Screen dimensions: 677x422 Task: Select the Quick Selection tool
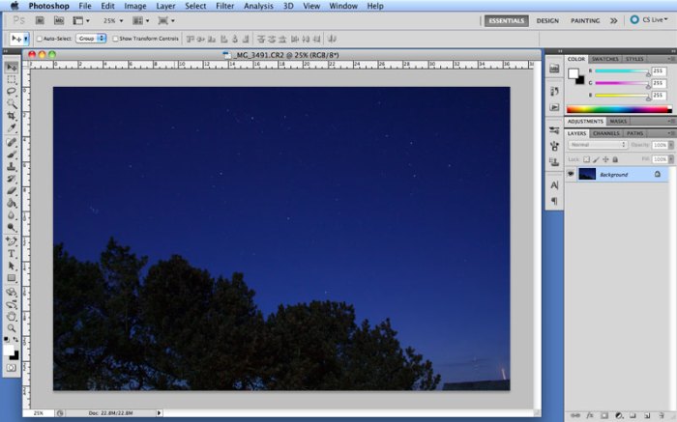(x=12, y=103)
